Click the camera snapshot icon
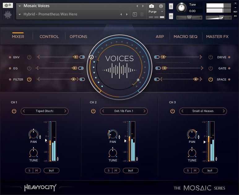The height and width of the screenshot is (195, 239). point(151,6)
